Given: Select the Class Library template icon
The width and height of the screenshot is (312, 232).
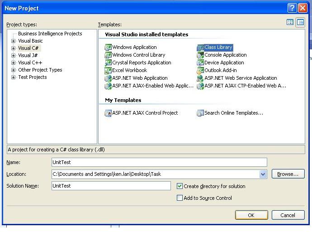Looking at the screenshot, I should coord(200,47).
